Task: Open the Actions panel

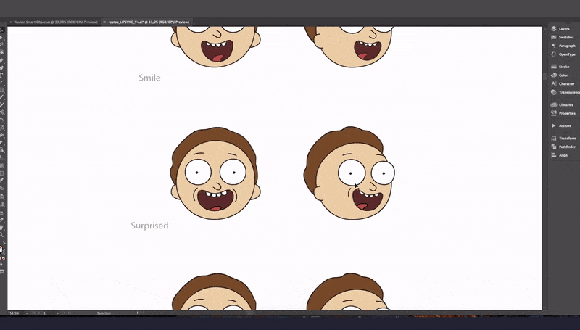Action: [x=561, y=125]
